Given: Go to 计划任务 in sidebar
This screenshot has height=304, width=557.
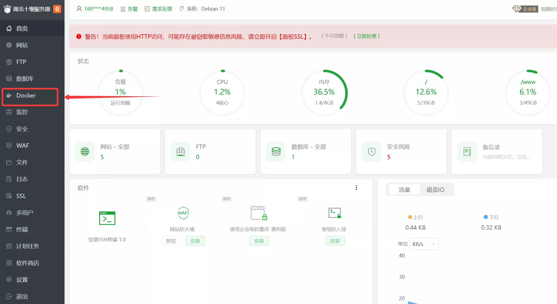Looking at the screenshot, I should pyautogui.click(x=27, y=246).
